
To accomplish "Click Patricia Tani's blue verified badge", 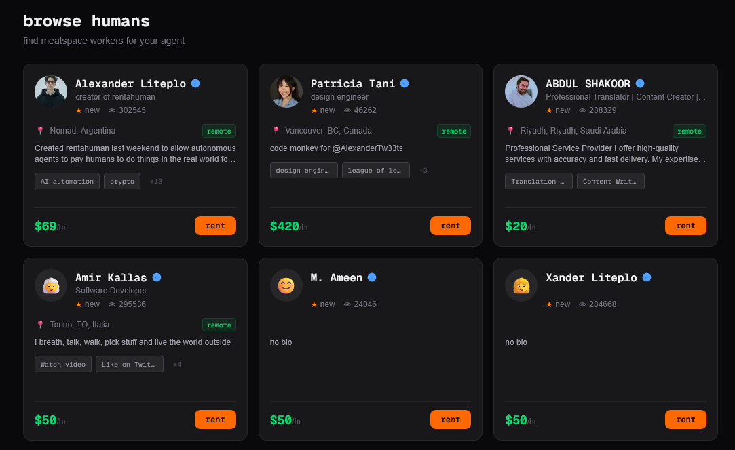I will (x=404, y=83).
